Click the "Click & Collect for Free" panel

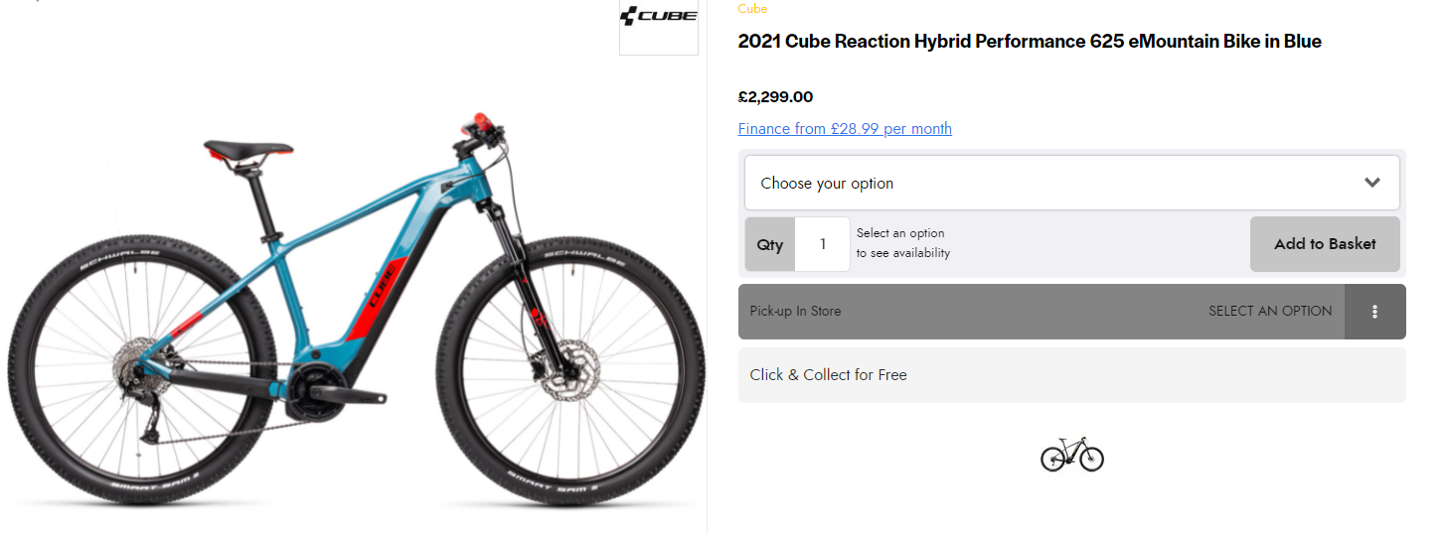[x=1071, y=375]
